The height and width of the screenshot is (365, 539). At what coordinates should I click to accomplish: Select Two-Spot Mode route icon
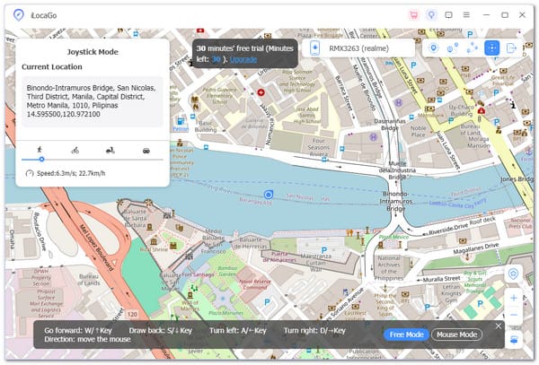(x=453, y=48)
